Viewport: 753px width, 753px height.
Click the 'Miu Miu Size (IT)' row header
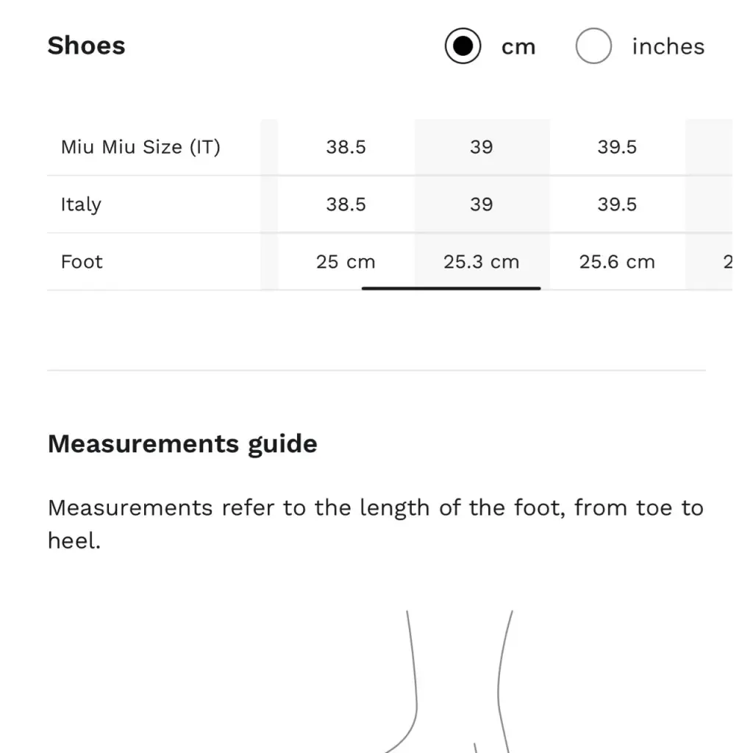point(140,147)
